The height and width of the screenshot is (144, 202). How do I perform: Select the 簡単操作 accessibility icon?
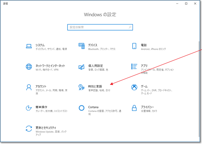[29, 108]
